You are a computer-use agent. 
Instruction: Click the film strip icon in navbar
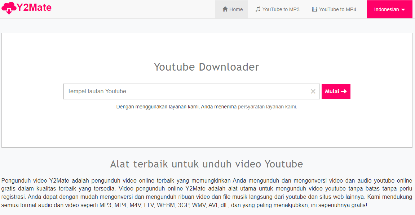pos(314,9)
